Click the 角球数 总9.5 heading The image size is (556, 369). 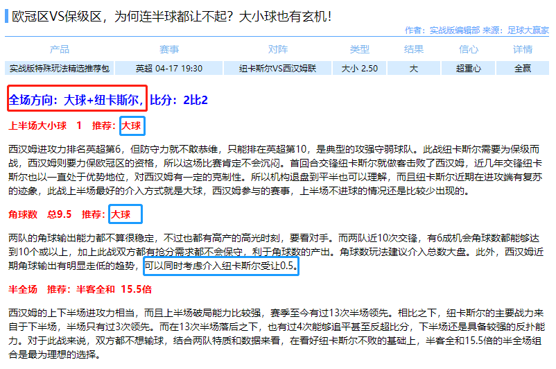coord(40,214)
